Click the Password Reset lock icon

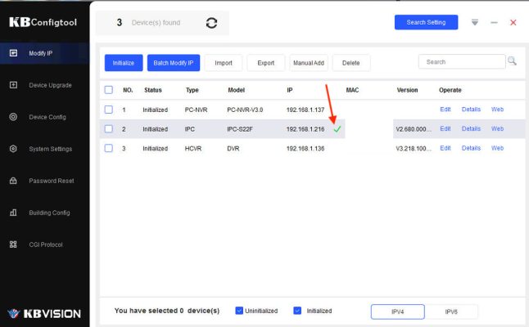coord(13,181)
